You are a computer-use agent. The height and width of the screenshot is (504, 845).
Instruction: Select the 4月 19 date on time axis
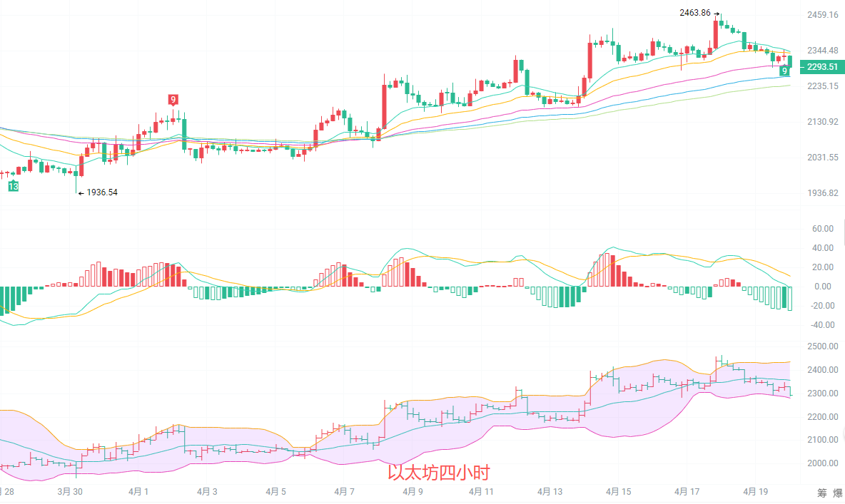pyautogui.click(x=755, y=492)
